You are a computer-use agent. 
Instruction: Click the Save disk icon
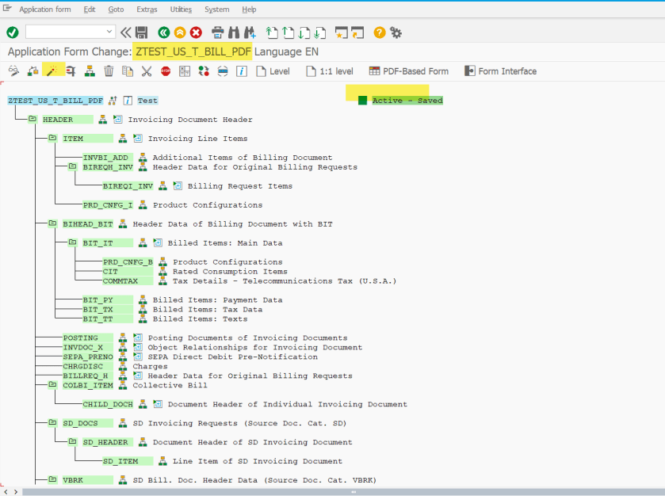click(142, 32)
